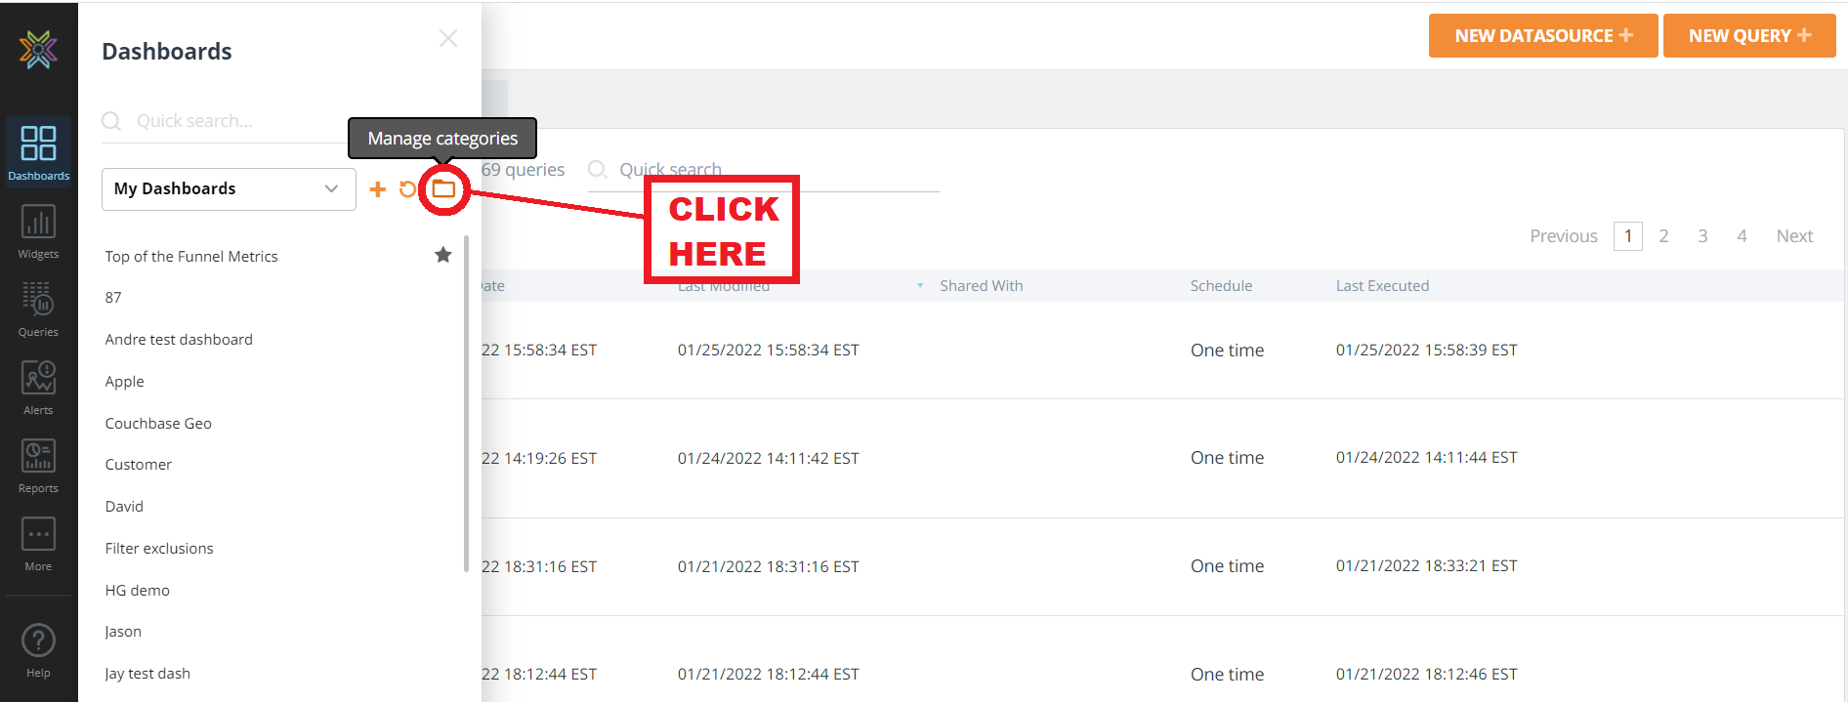Go to the Queries section
Image resolution: width=1848 pixels, height=702 pixels.
[38, 309]
